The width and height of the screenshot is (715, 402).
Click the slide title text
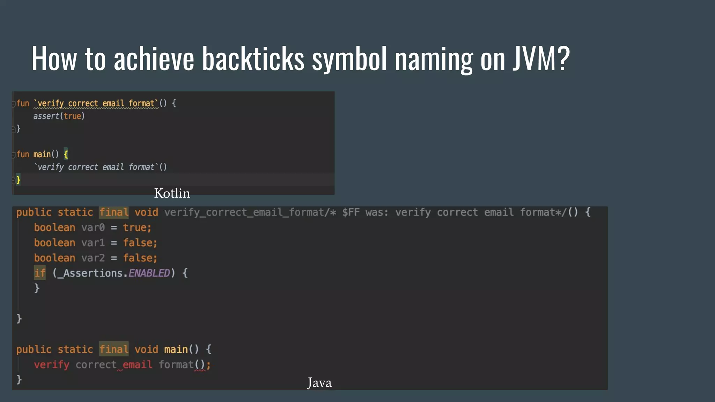301,59
